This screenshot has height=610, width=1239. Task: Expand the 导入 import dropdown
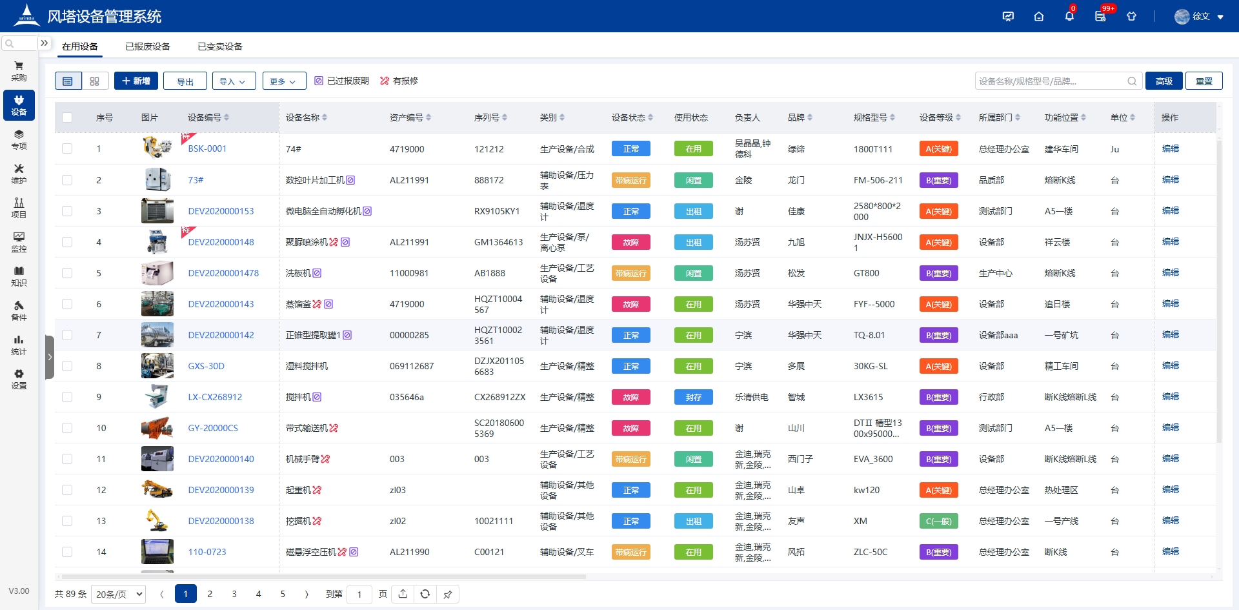coord(234,81)
